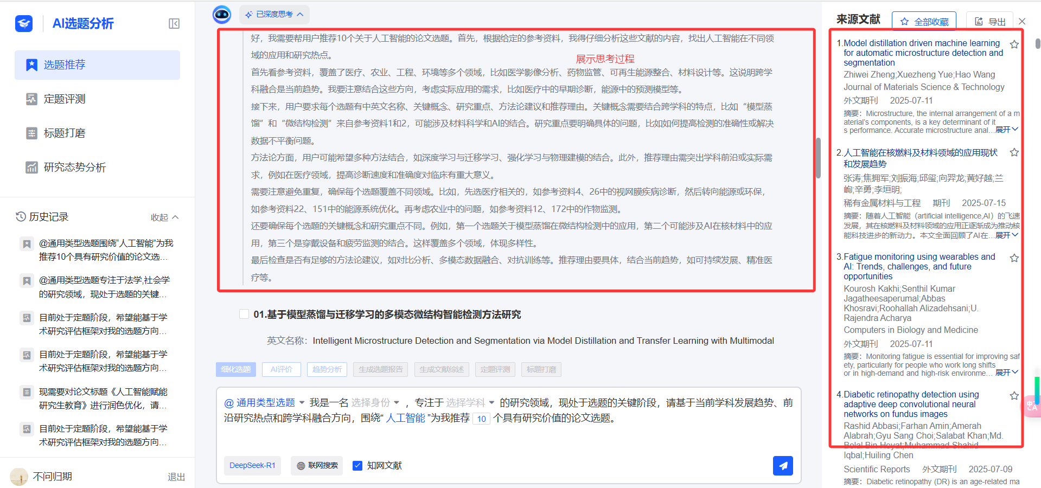The width and height of the screenshot is (1041, 488).
Task: Star the Diabetic retinopathy detection article
Action: (1014, 396)
